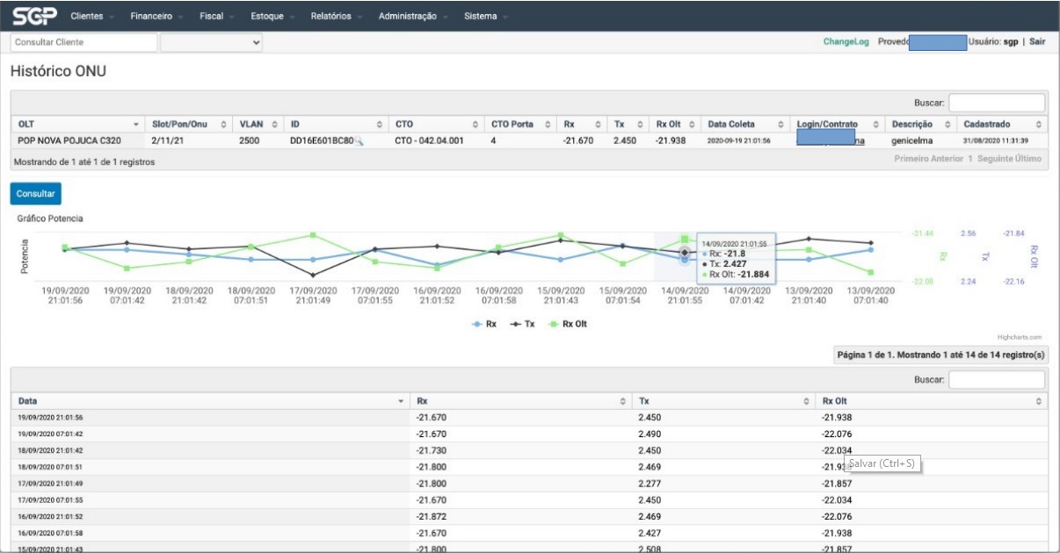Image resolution: width=1060 pixels, height=553 pixels.
Task: Toggle Rx Olt series in chart legend
Action: pyautogui.click(x=568, y=324)
